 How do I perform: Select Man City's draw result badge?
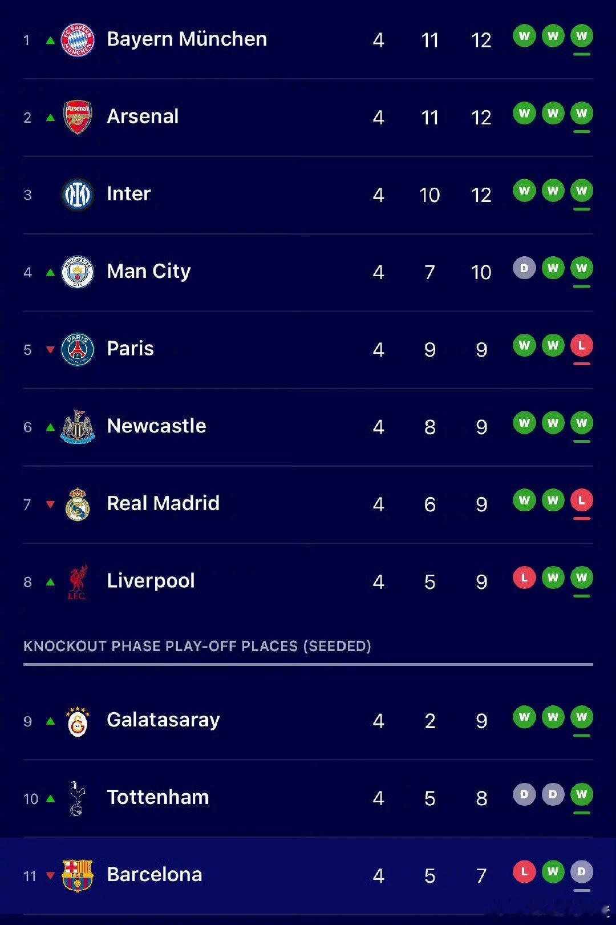[x=524, y=268]
